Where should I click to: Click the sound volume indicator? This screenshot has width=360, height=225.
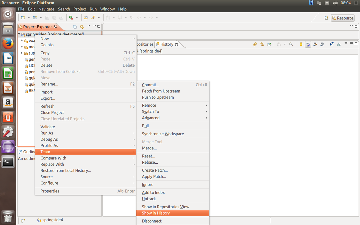335,3
